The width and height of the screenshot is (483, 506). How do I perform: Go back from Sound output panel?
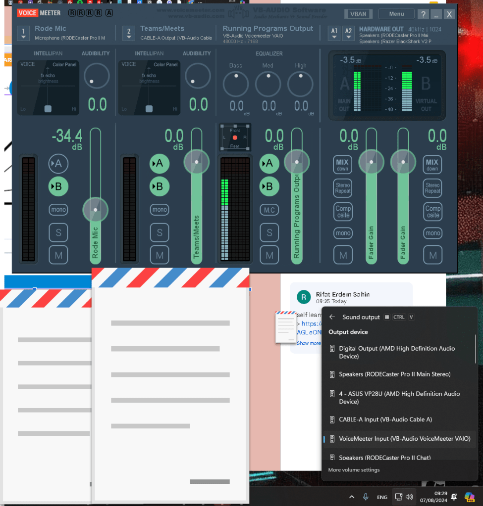tap(332, 317)
